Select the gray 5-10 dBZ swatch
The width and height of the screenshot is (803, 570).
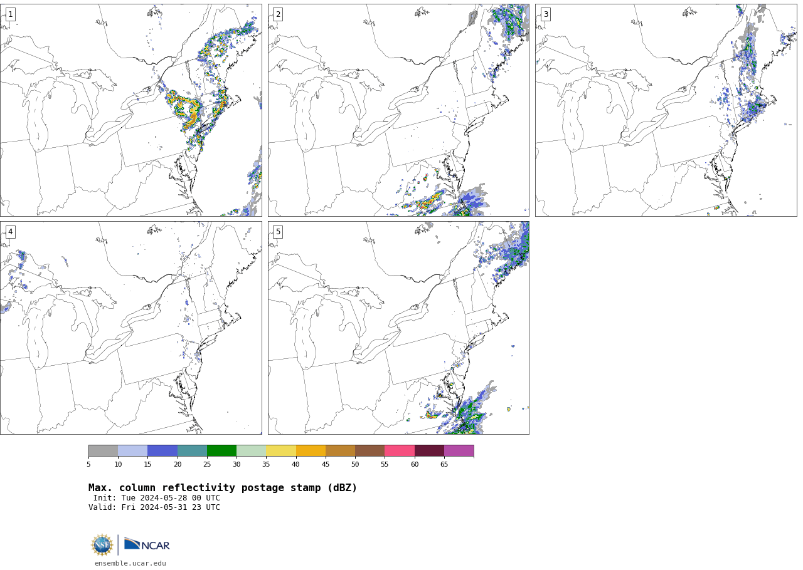[103, 451]
